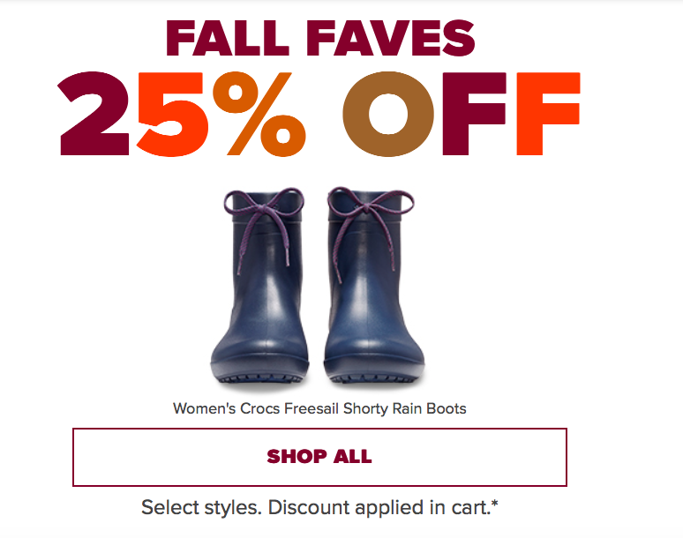Click the maroon letter F in OFF
The image size is (683, 538).
coord(475,114)
